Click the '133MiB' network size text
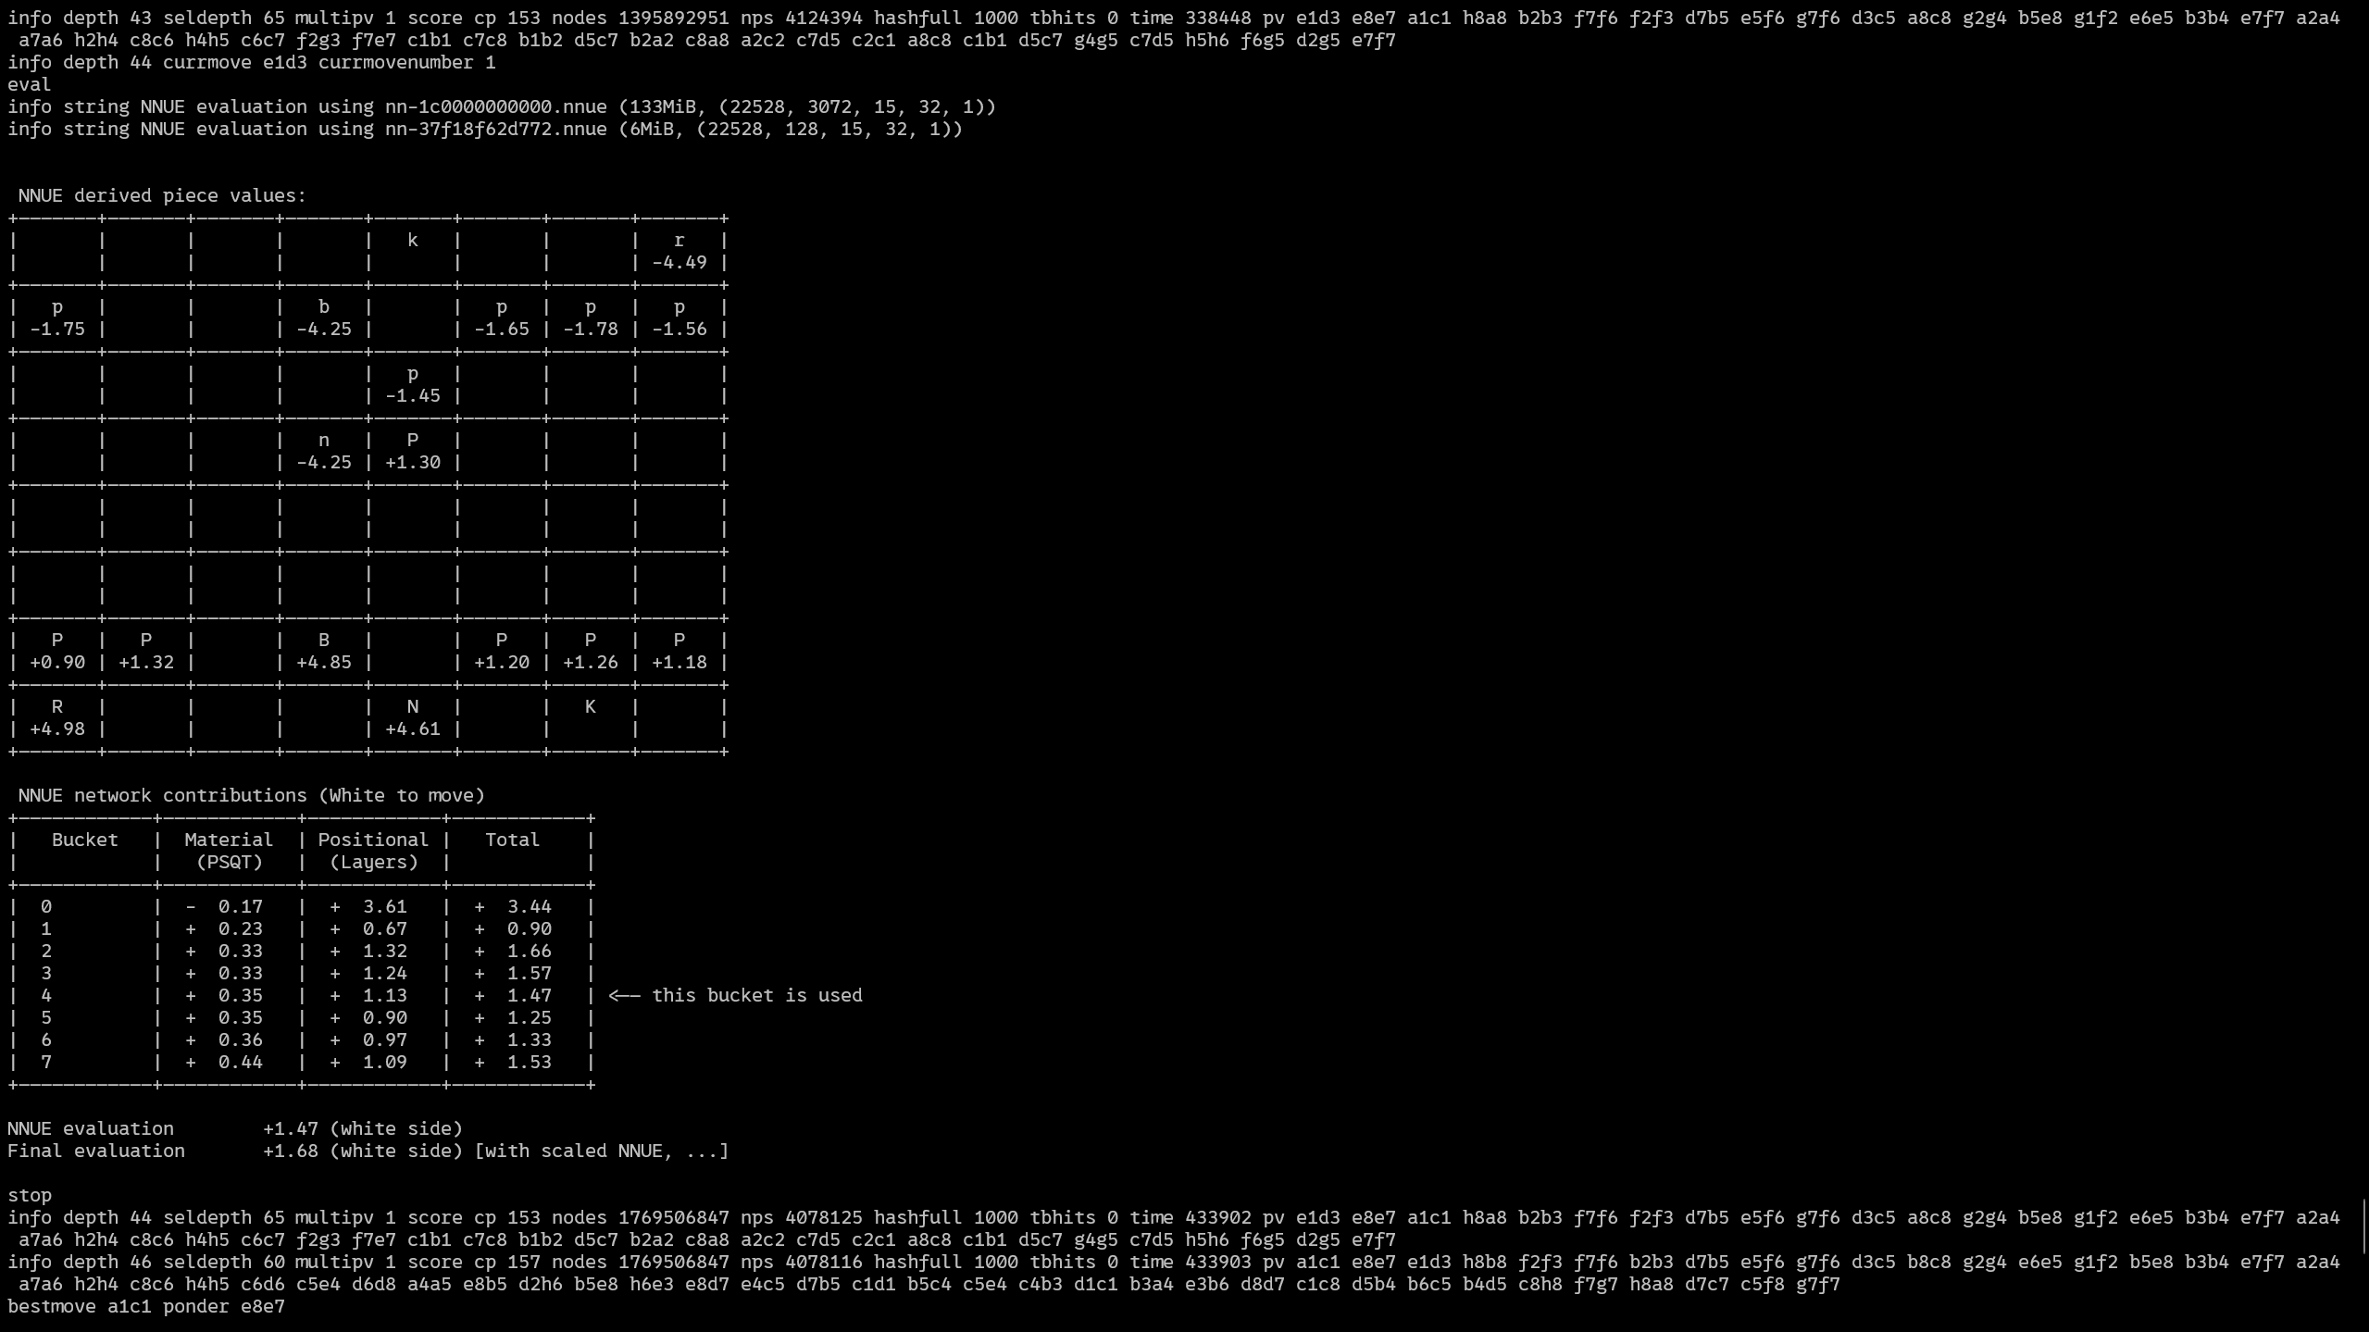Screen dimensions: 2369x1332 click(x=663, y=106)
